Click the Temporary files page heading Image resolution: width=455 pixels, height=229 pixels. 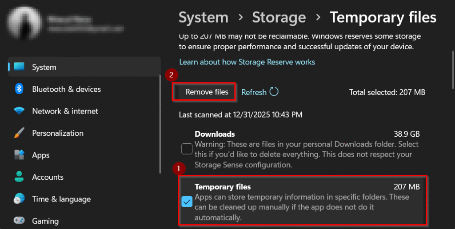point(383,17)
